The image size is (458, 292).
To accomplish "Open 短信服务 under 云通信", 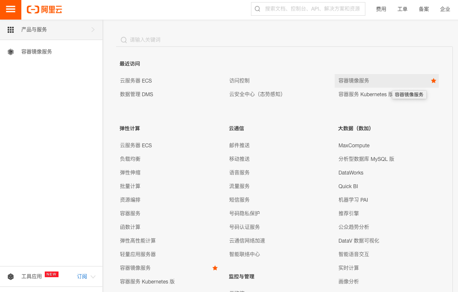I will pos(239,200).
